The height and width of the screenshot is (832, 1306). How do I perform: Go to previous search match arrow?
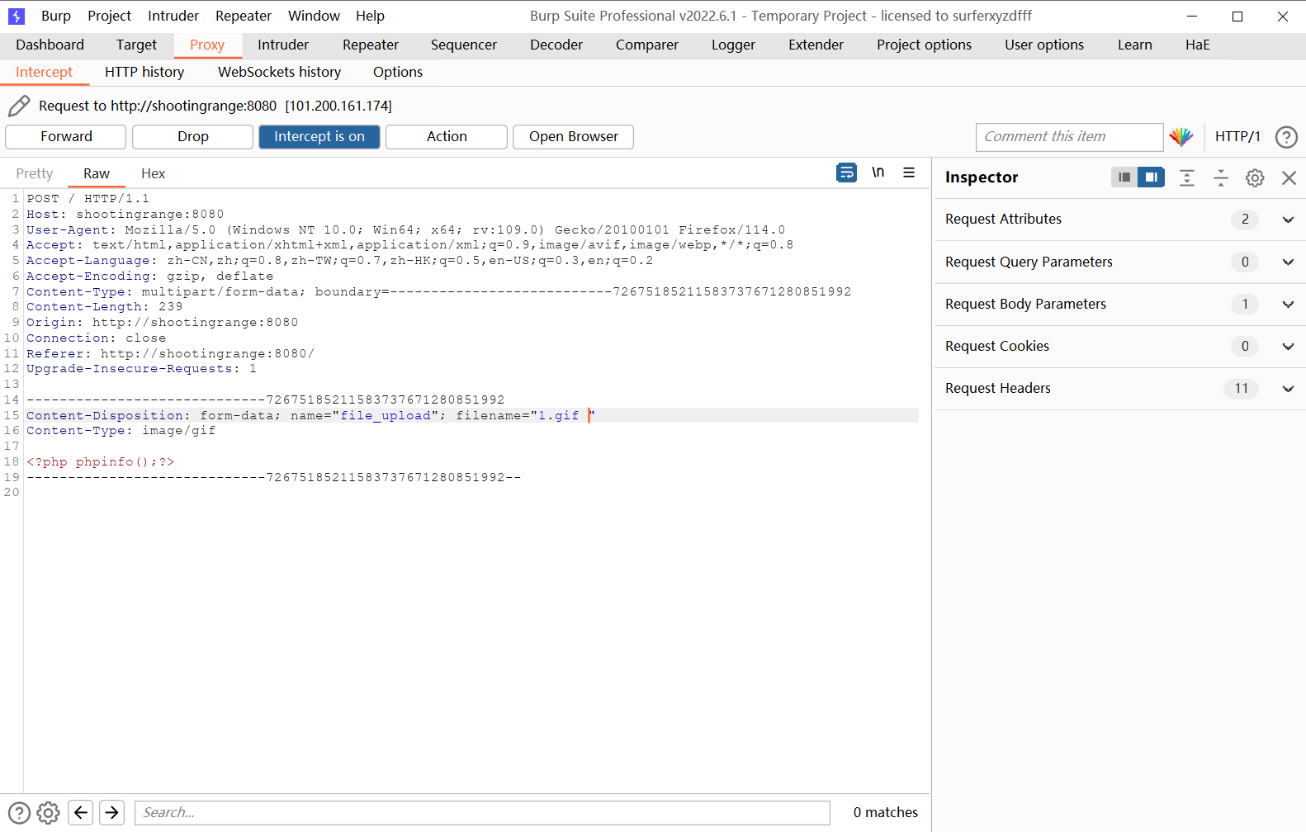pos(80,813)
